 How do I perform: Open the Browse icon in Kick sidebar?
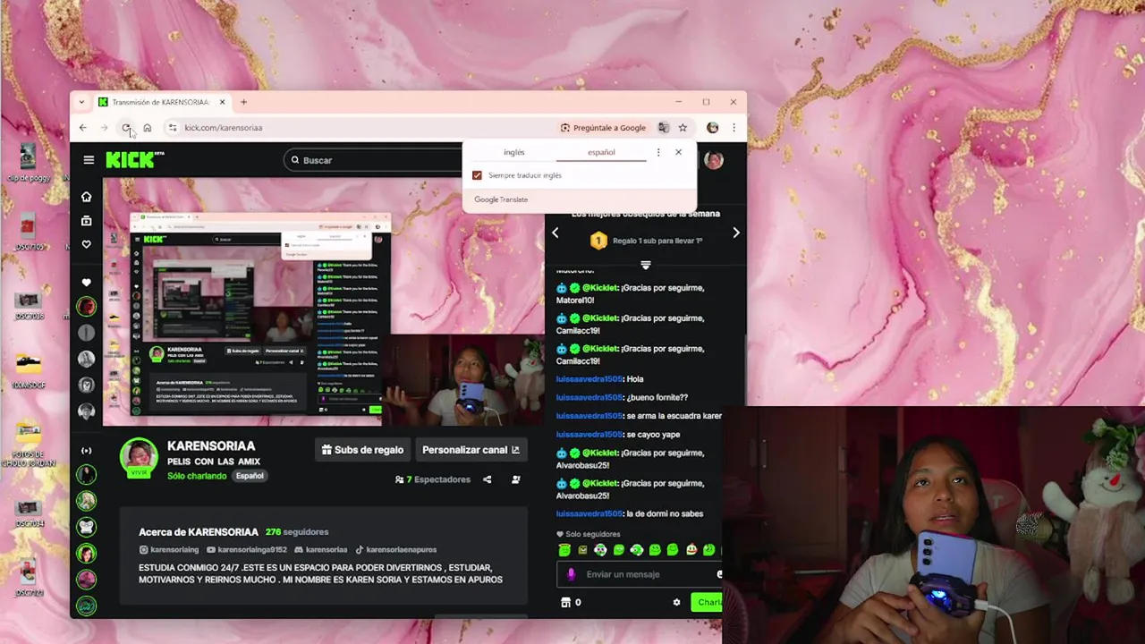click(86, 221)
